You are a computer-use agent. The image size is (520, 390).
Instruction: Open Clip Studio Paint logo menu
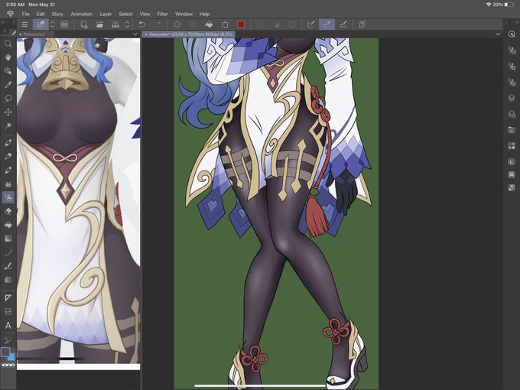coord(10,14)
